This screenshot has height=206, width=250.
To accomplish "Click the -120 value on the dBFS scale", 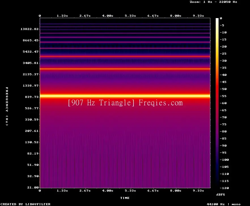I will tap(224, 188).
